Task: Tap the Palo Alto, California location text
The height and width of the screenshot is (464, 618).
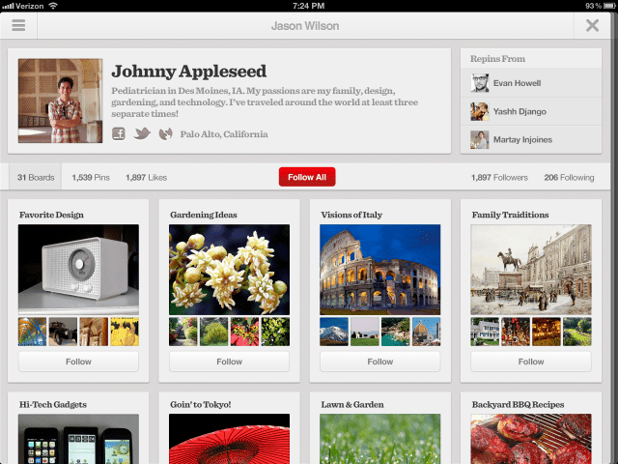Action: pos(224,134)
